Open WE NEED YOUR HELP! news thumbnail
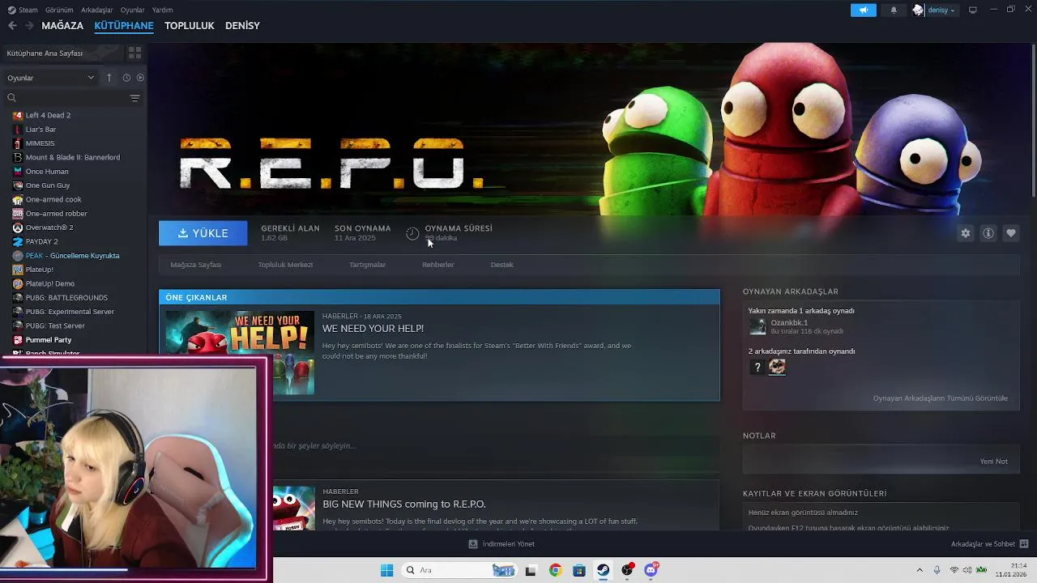This screenshot has width=1037, height=583. coord(240,352)
